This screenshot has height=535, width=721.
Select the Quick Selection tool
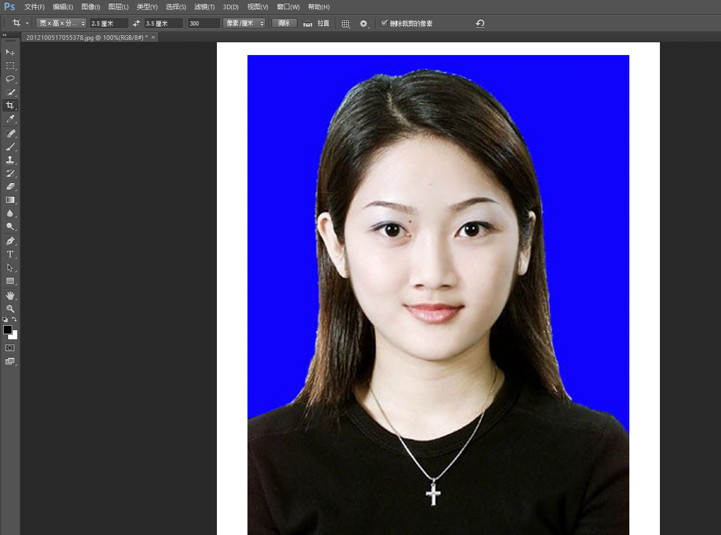click(10, 92)
